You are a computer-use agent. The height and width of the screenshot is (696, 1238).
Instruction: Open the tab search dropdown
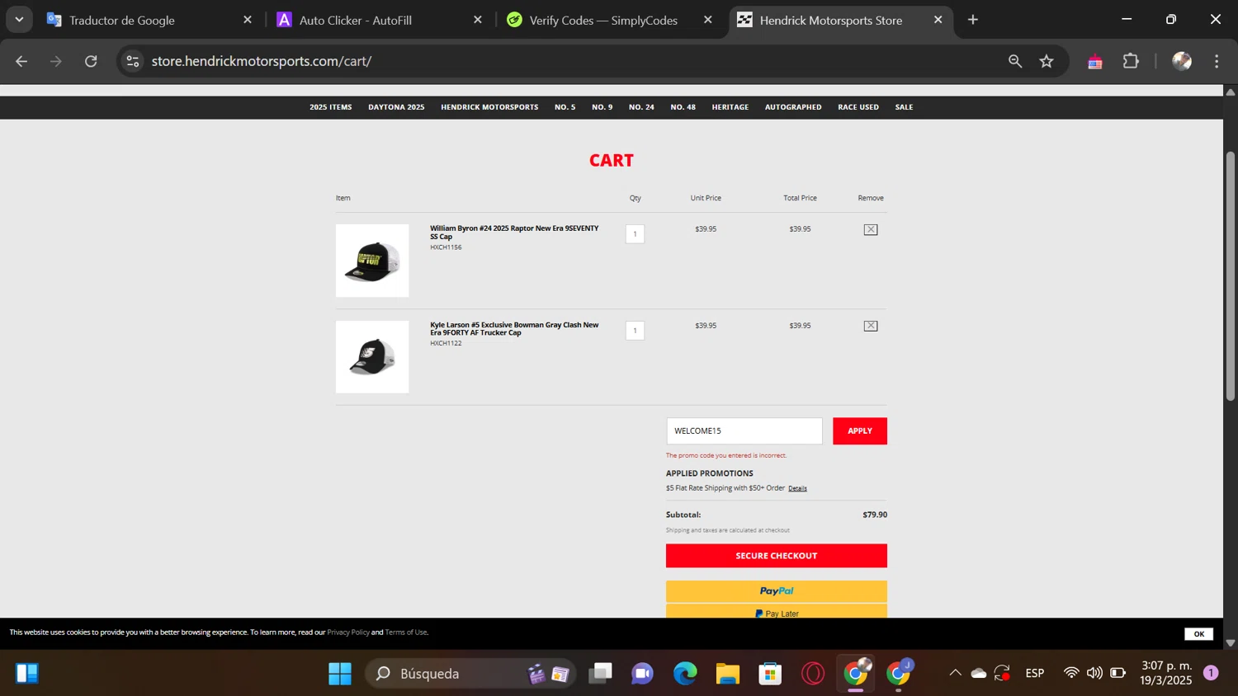tap(19, 20)
